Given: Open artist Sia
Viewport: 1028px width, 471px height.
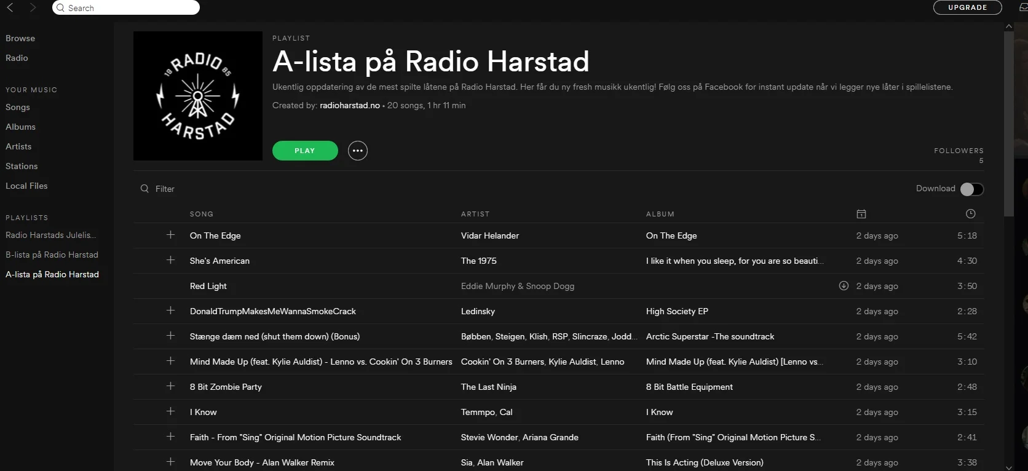Looking at the screenshot, I should [x=467, y=462].
